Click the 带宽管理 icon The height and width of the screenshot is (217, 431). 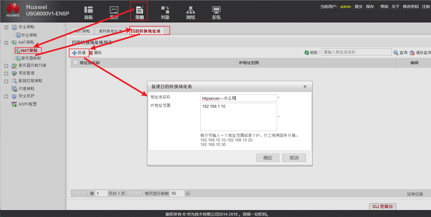click(14, 73)
